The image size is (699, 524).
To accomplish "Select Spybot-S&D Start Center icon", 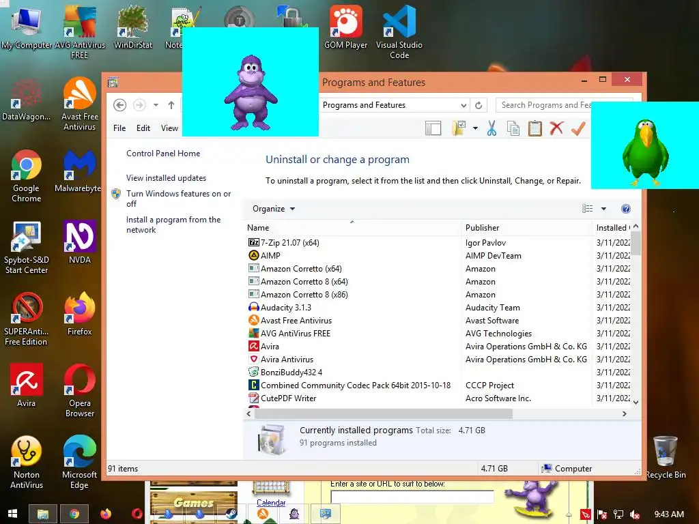I will 27,248.
